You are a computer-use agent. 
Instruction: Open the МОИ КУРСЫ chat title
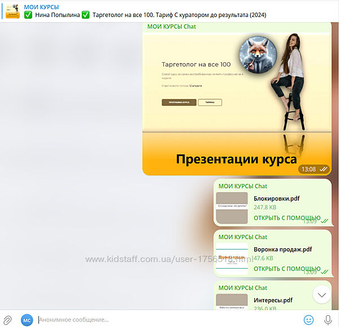[41, 6]
